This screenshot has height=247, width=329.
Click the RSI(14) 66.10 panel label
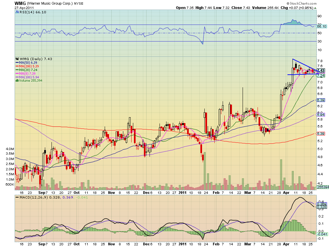[33, 12]
